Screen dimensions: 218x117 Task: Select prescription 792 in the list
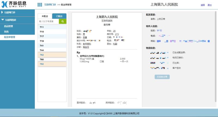(x=52, y=64)
